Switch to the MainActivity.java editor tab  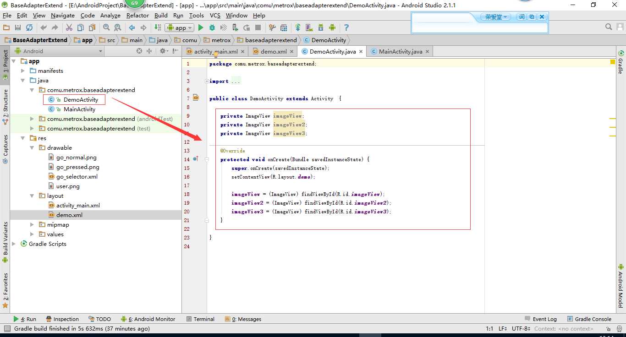(x=400, y=51)
